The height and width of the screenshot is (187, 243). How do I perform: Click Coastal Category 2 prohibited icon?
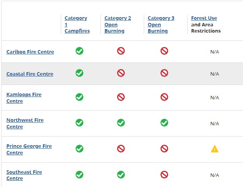pos(121,73)
